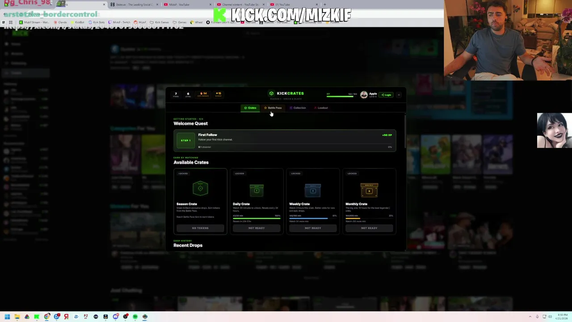This screenshot has height=322, width=572.
Task: Click the XP progress bar in header
Action: pyautogui.click(x=342, y=96)
